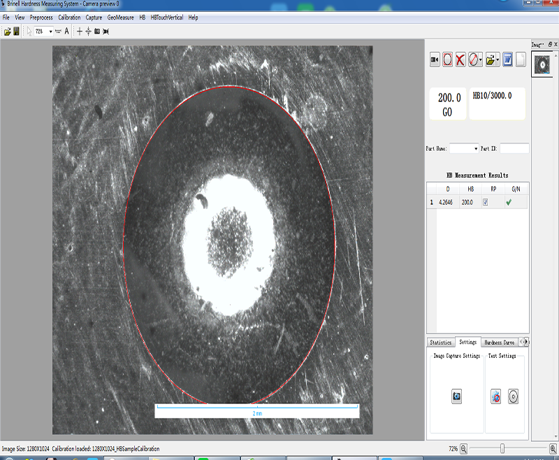Open images with the folder icon
This screenshot has height=460, width=559.
click(x=491, y=60)
